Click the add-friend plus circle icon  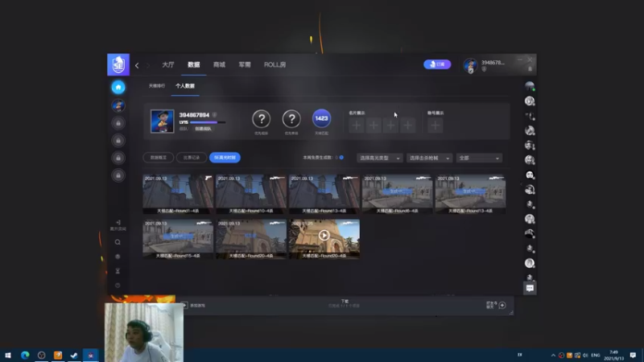pos(502,305)
